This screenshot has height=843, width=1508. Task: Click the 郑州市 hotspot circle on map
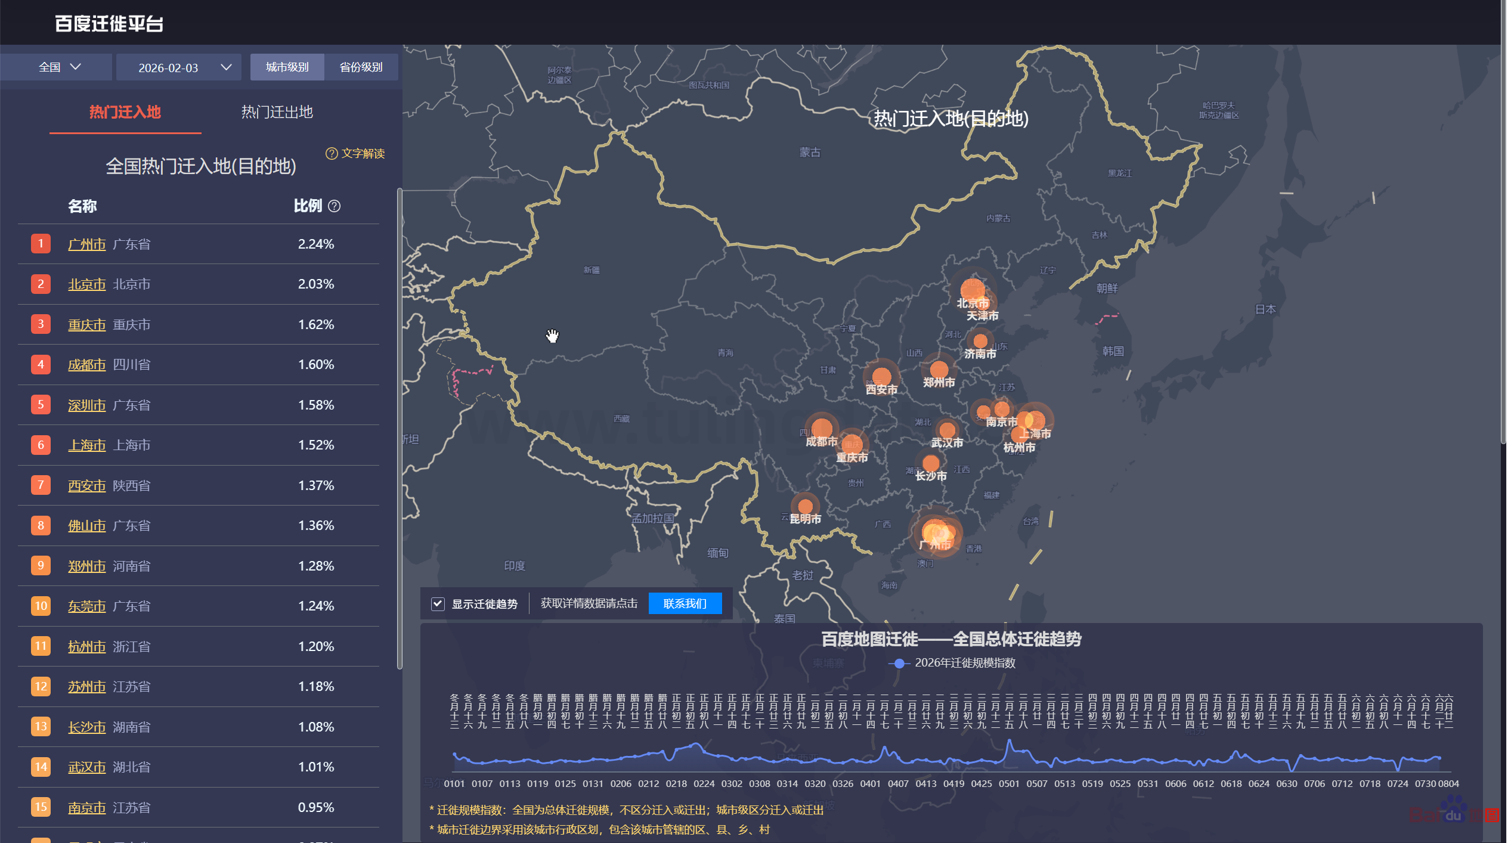pyautogui.click(x=939, y=370)
